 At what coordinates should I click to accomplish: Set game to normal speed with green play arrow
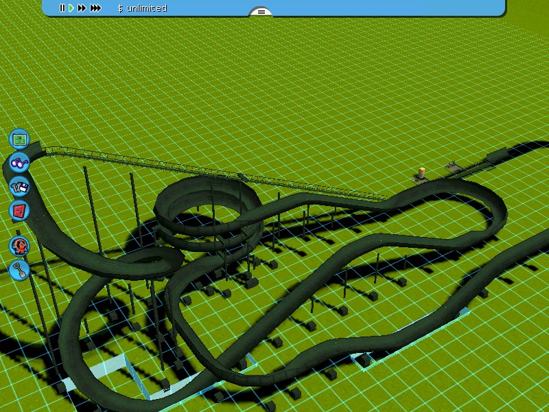click(71, 8)
